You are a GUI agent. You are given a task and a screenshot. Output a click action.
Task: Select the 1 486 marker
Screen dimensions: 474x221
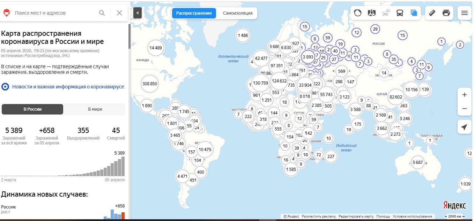243,35
